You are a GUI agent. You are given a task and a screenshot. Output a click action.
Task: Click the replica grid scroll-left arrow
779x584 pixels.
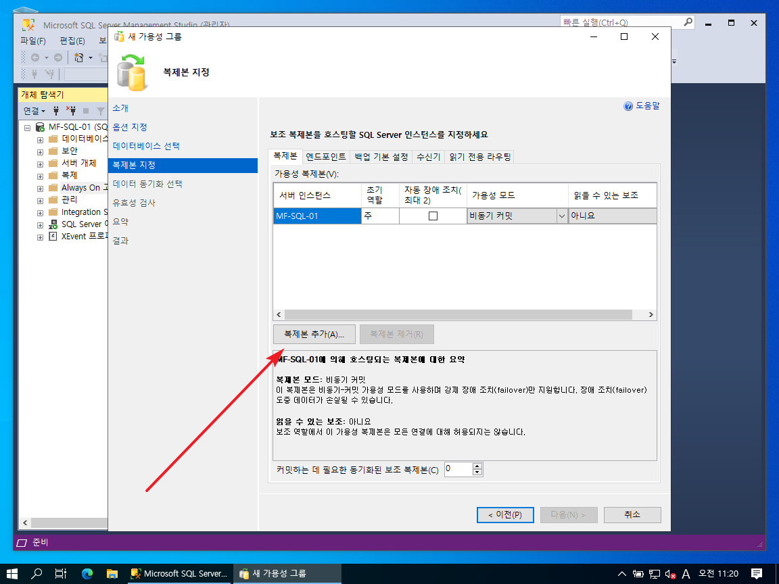[279, 315]
